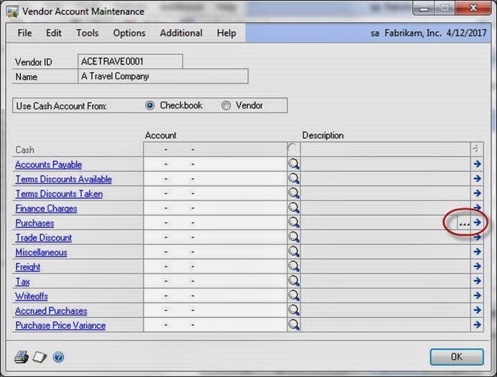This screenshot has width=497, height=377.
Task: Click the print icon at bottom left
Action: click(x=22, y=358)
